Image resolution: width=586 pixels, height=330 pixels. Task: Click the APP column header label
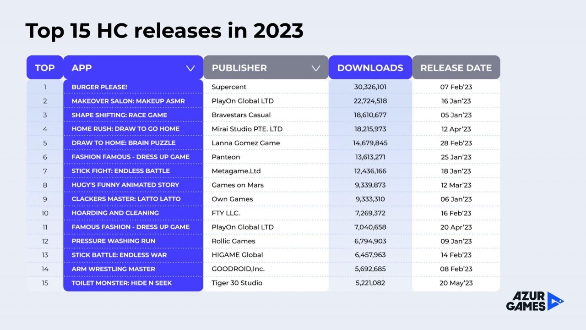click(81, 68)
